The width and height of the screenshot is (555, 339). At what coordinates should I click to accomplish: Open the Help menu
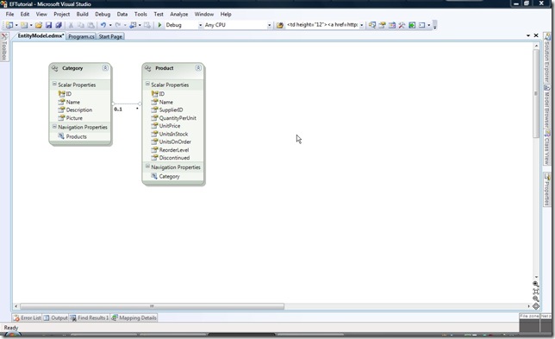click(226, 14)
